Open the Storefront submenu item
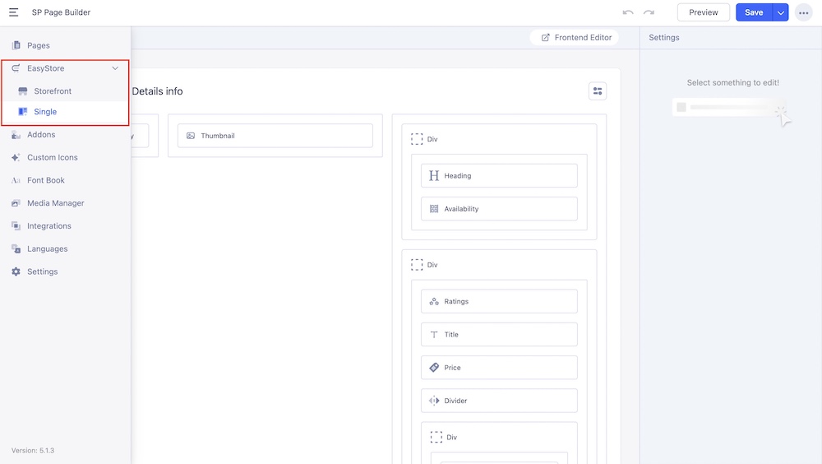Image resolution: width=822 pixels, height=464 pixels. click(x=53, y=91)
